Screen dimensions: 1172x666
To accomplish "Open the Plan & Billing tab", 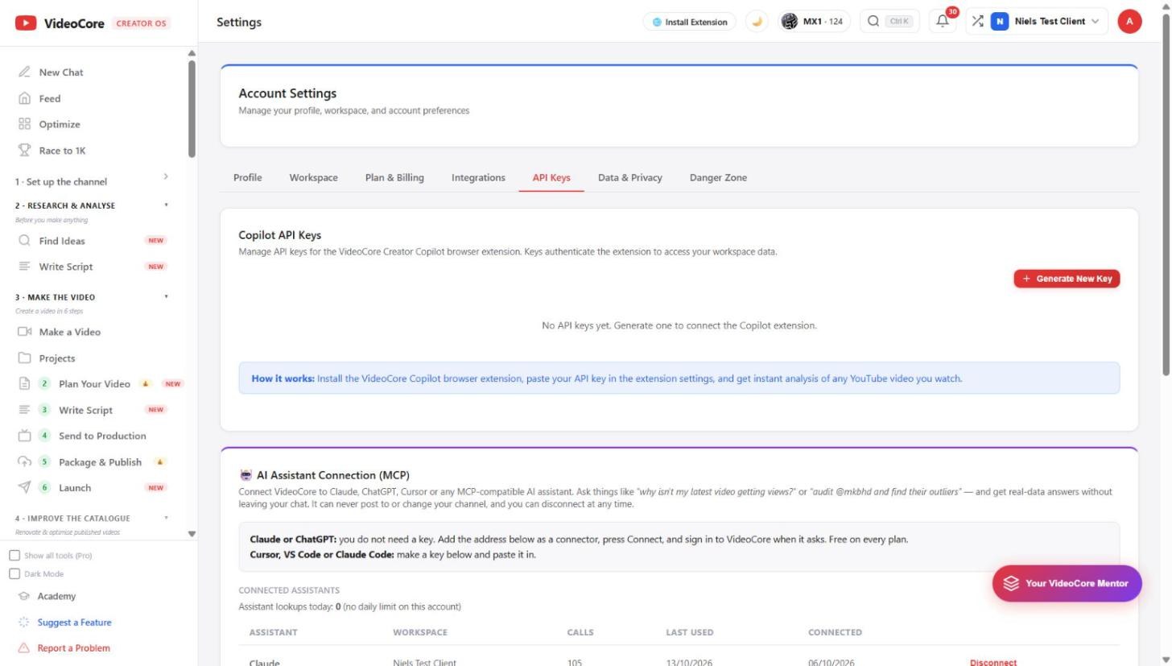I will click(x=394, y=178).
